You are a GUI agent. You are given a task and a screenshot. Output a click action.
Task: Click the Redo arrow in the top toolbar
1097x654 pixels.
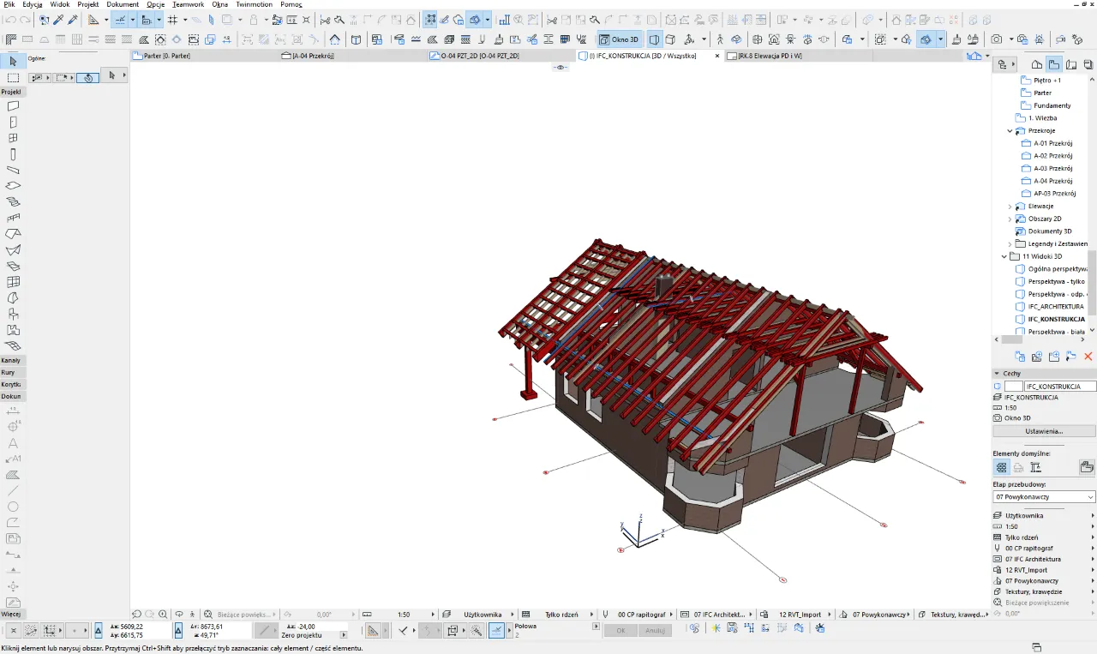coord(25,19)
